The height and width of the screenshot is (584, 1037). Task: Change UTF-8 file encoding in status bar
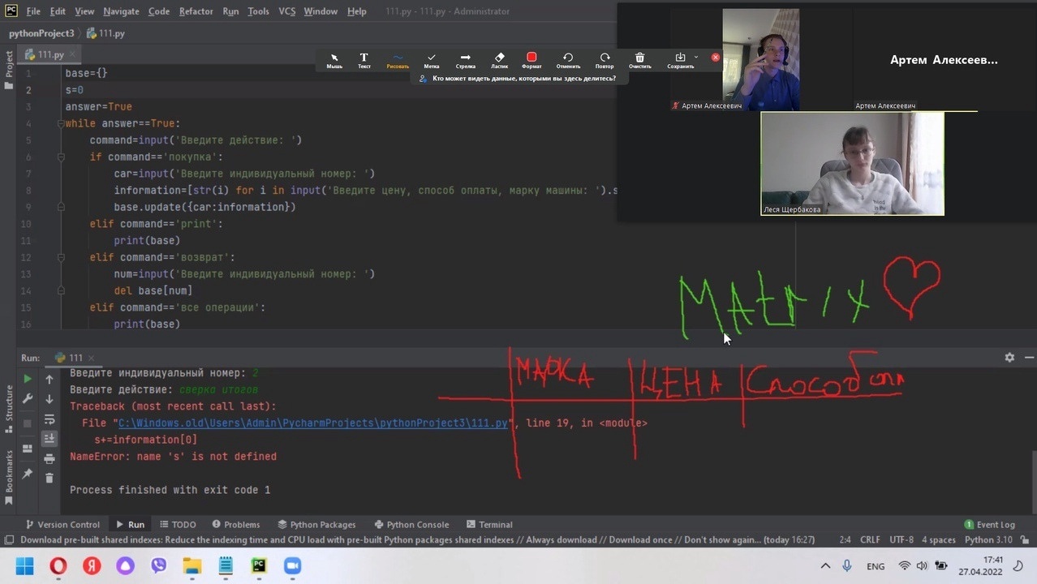click(x=901, y=539)
